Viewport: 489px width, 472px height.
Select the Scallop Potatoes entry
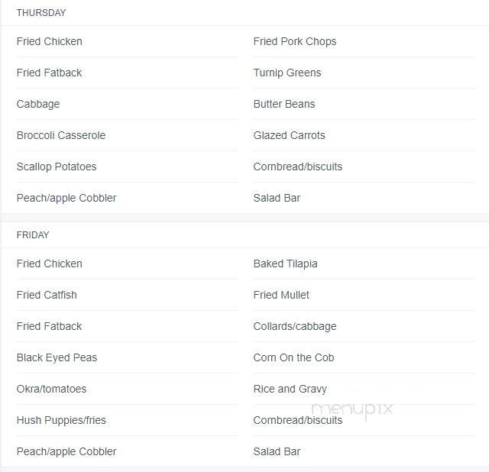point(57,166)
